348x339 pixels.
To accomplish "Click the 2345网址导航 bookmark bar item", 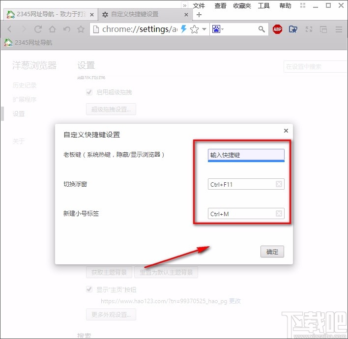I will tap(29, 42).
